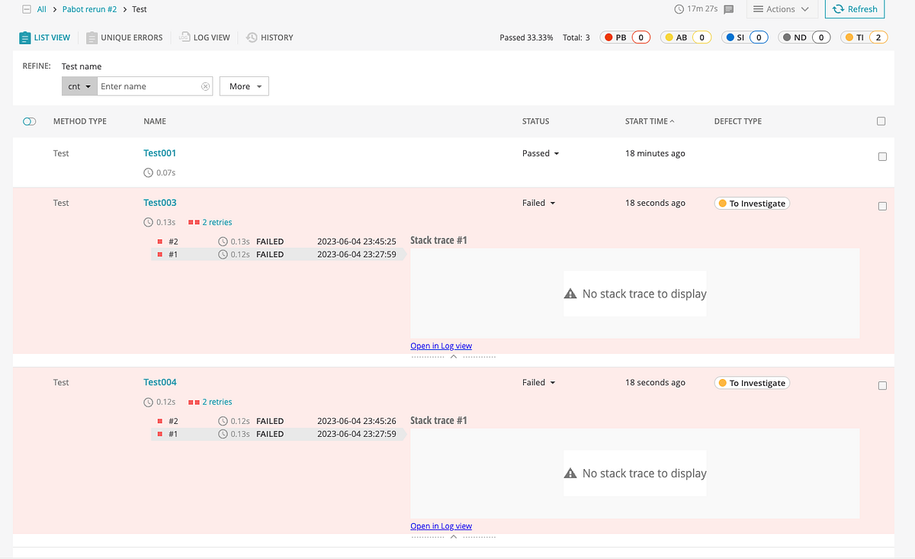
Task: Check the checkbox on the Test003 row
Action: (882, 205)
